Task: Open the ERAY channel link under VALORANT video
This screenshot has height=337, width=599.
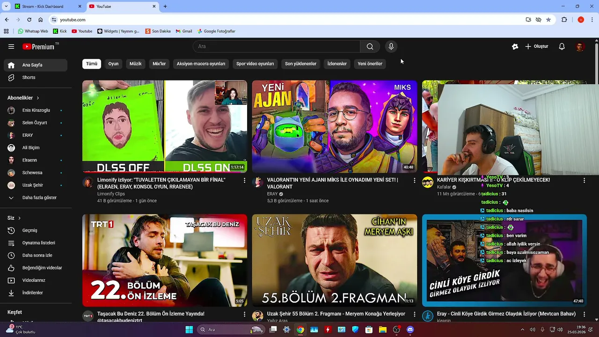Action: (x=272, y=194)
